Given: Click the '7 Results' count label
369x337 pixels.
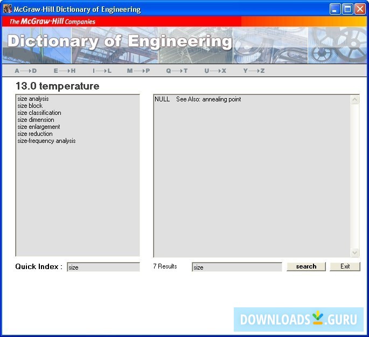Looking at the screenshot, I should tap(165, 266).
